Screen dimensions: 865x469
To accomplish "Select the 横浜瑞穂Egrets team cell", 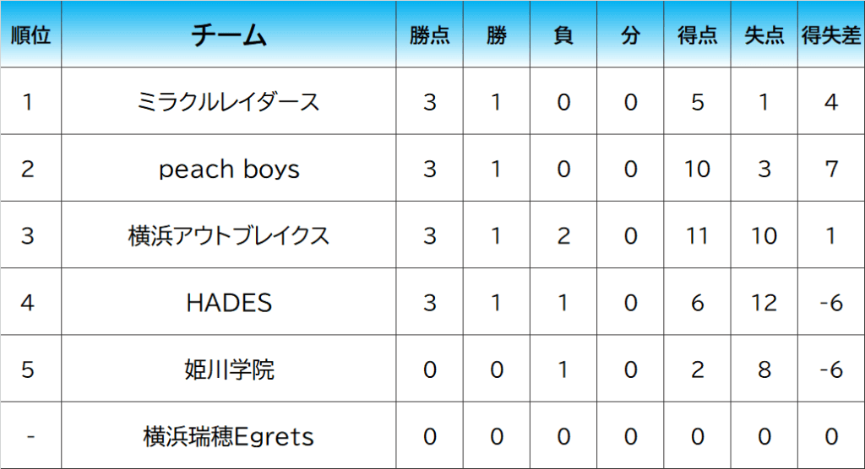I will point(229,436).
